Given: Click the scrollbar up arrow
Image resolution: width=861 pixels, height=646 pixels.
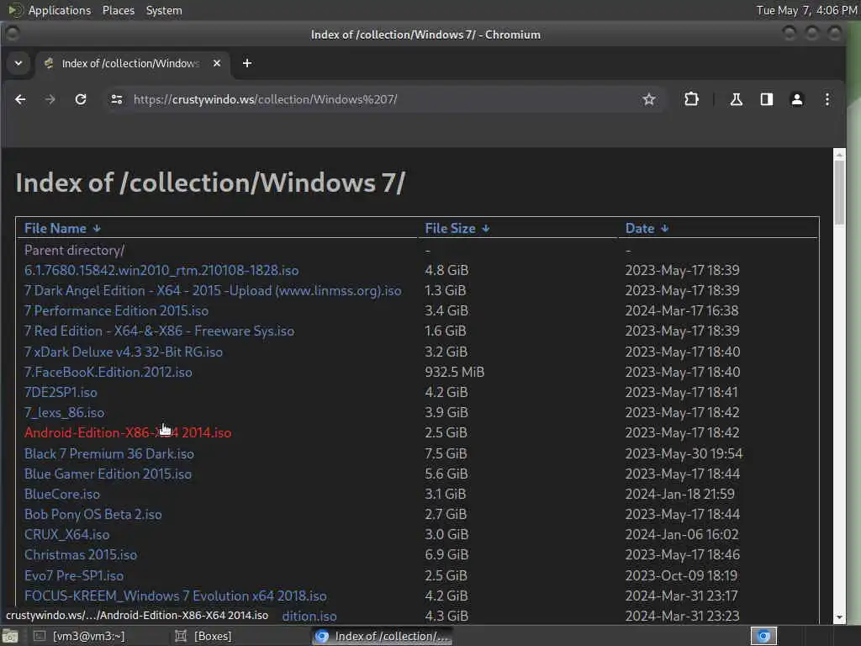Looking at the screenshot, I should tap(839, 155).
